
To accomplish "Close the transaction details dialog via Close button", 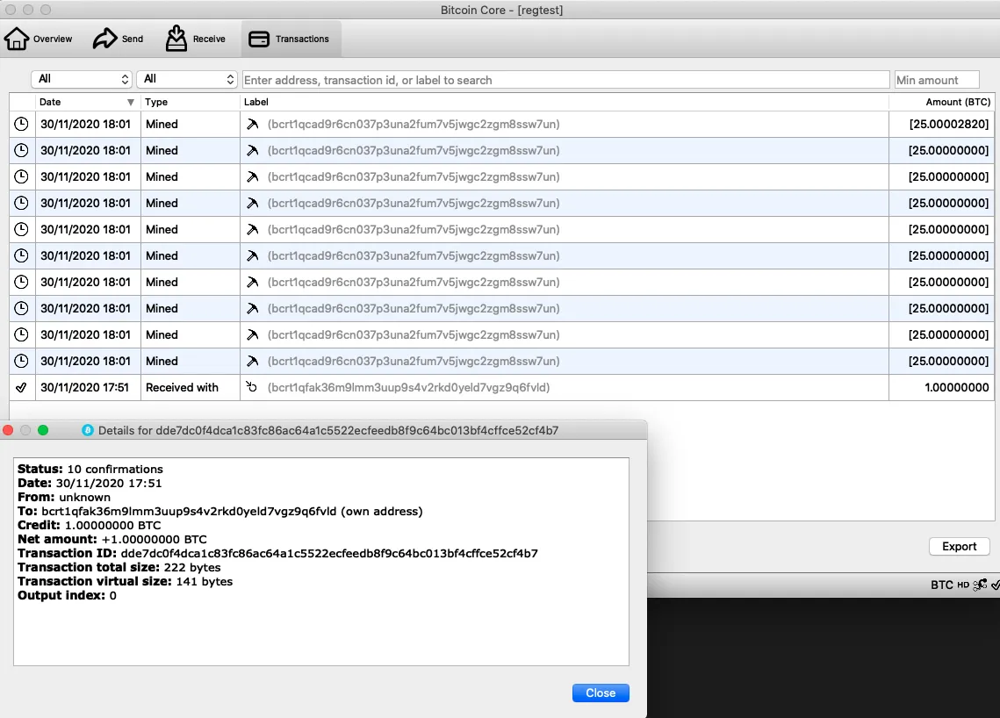I will (600, 693).
